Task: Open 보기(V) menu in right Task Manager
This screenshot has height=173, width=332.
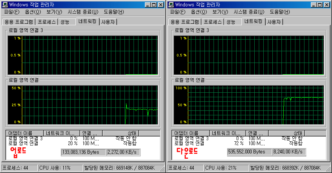Action: (x=220, y=12)
